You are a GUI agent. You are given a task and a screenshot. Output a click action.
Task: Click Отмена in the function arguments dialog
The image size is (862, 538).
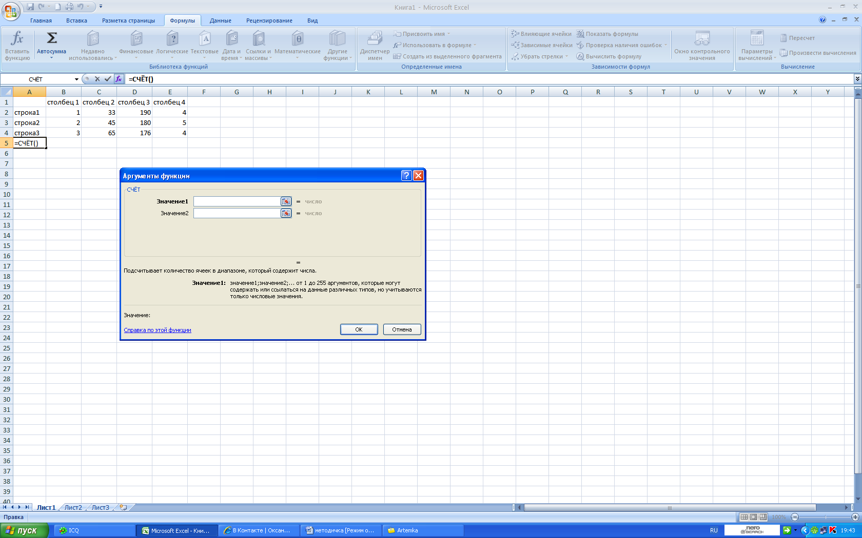402,329
